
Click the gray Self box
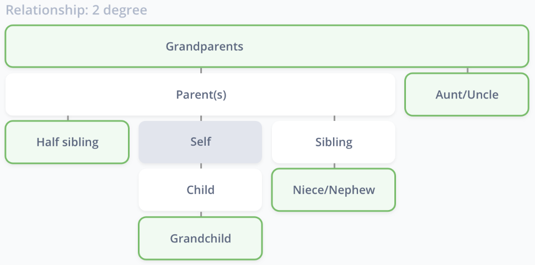pos(200,142)
